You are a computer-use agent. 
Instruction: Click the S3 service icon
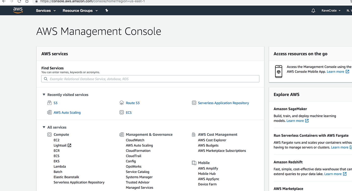point(49,103)
